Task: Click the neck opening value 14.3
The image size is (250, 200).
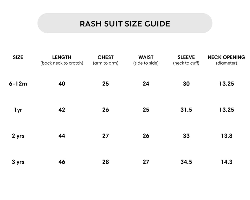Action: click(x=226, y=162)
